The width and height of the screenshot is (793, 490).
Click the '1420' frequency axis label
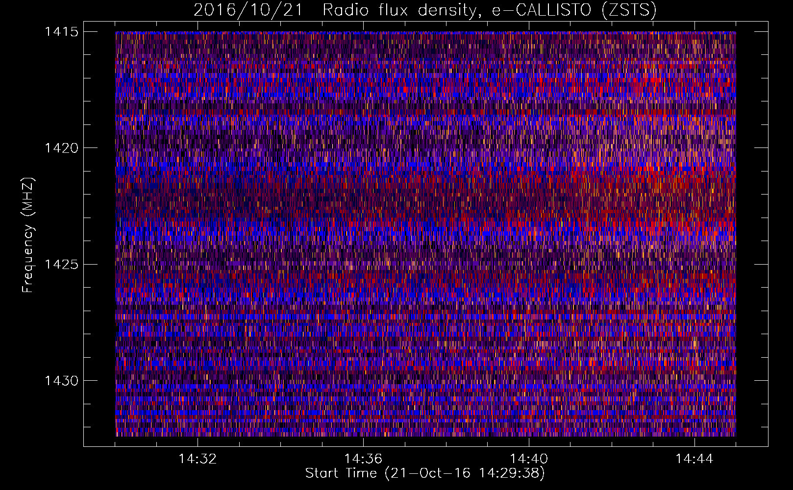(x=61, y=148)
